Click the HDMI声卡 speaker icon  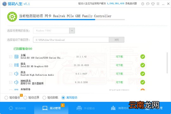click(16, 82)
